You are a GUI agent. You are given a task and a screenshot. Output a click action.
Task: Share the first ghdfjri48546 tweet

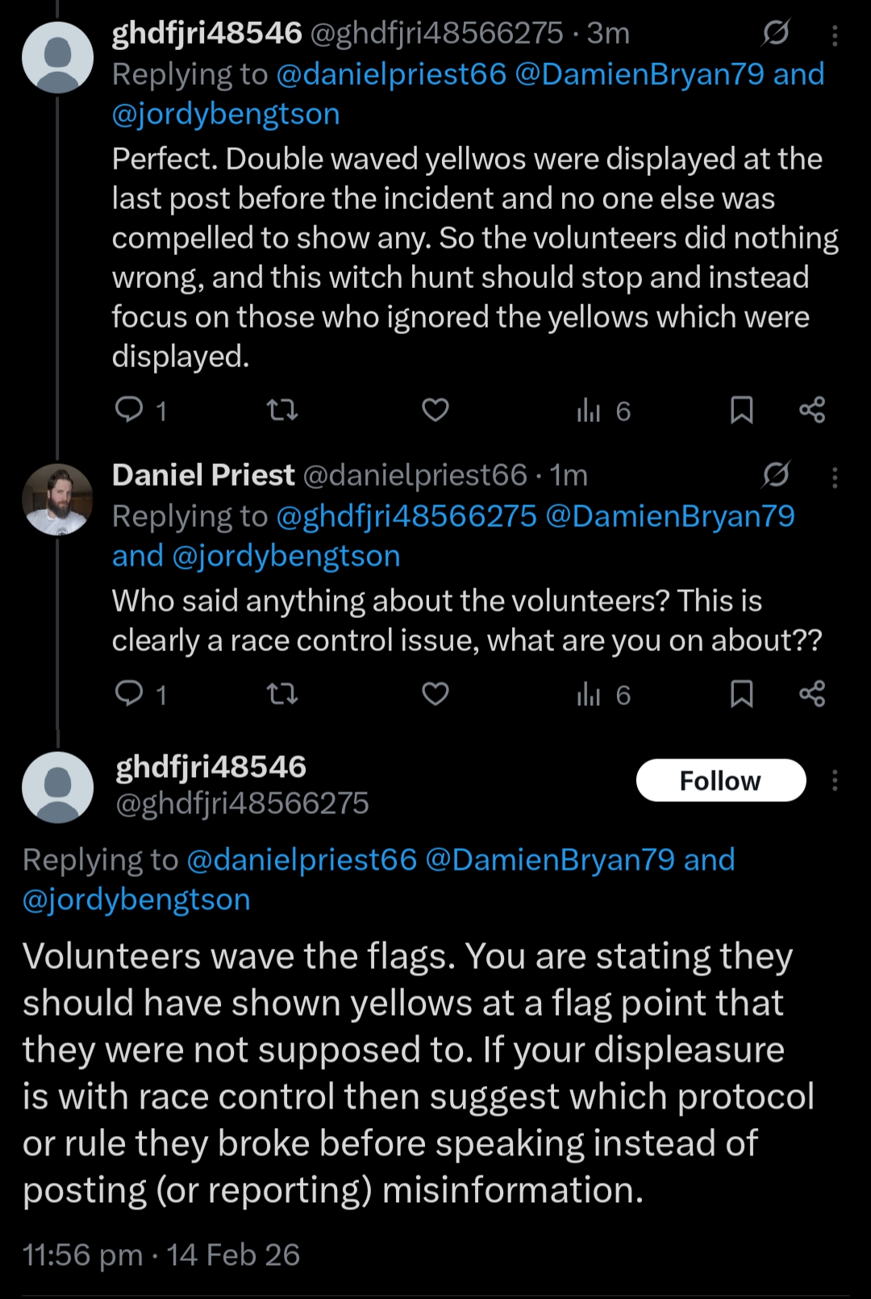point(812,411)
